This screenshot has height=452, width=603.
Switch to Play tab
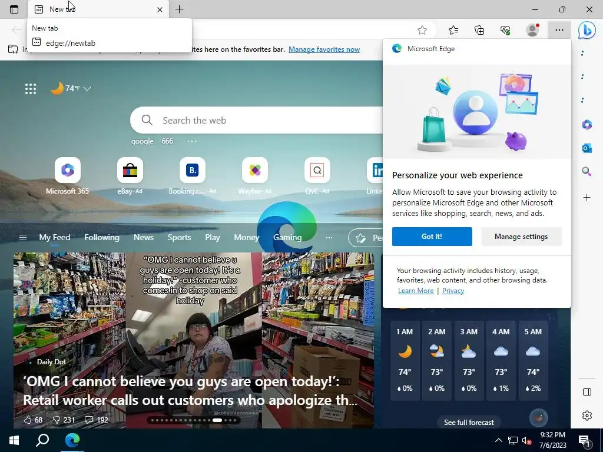(212, 237)
